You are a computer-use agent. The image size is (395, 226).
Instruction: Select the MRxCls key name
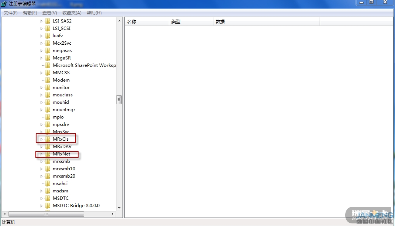60,139
